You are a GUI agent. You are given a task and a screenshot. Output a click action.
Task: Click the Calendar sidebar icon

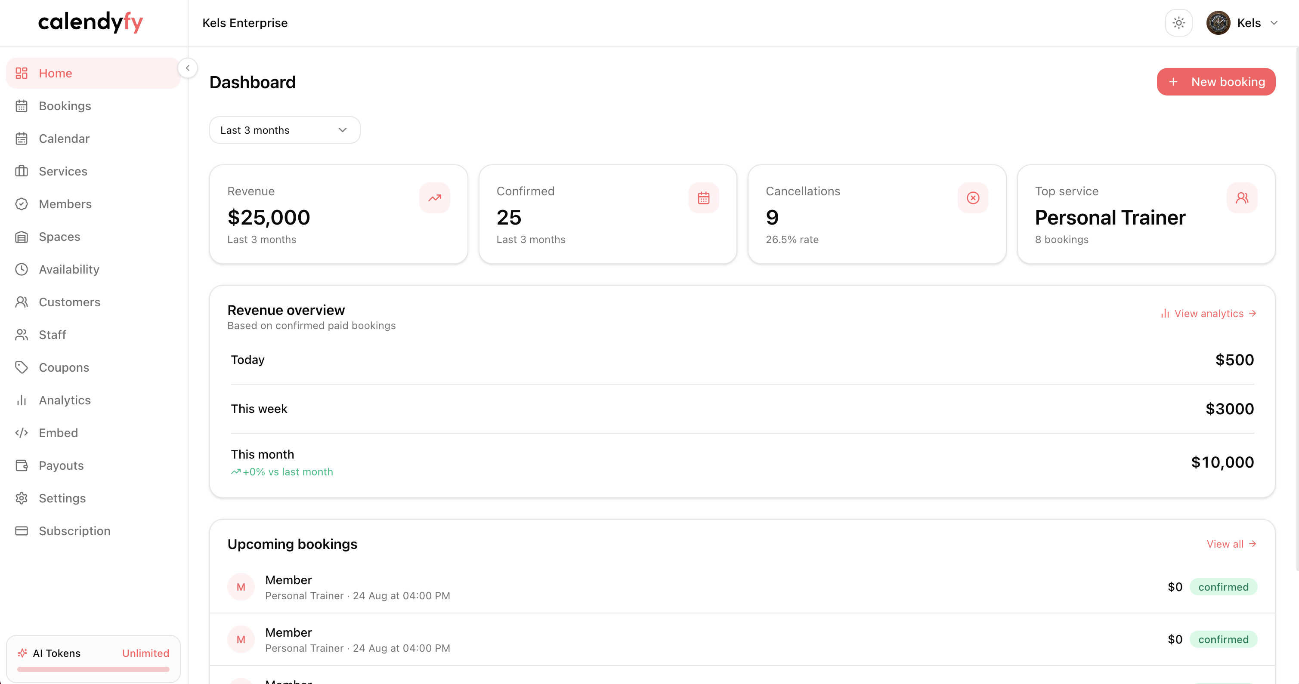click(21, 139)
